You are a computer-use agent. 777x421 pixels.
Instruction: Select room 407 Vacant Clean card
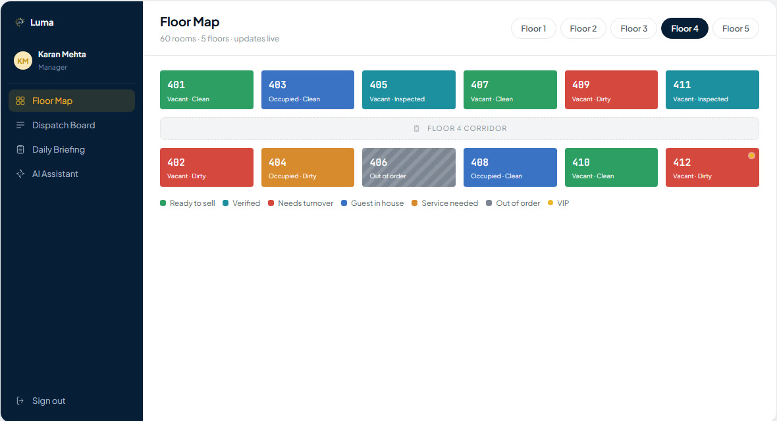coord(510,89)
